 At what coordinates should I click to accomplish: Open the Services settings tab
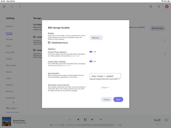click(9, 39)
